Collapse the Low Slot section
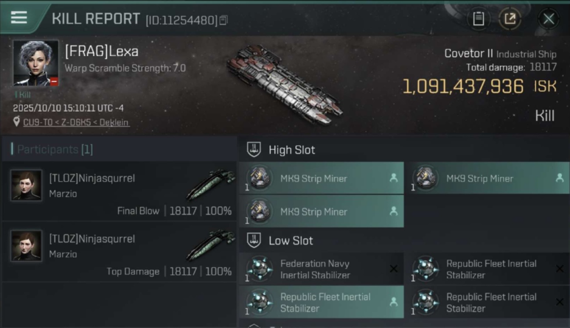The height and width of the screenshot is (328, 570). click(254, 240)
